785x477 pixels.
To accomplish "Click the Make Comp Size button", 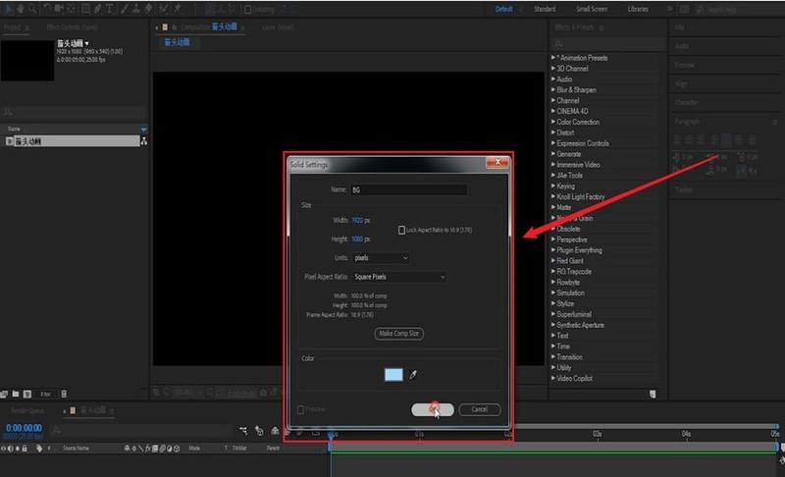I will point(399,334).
